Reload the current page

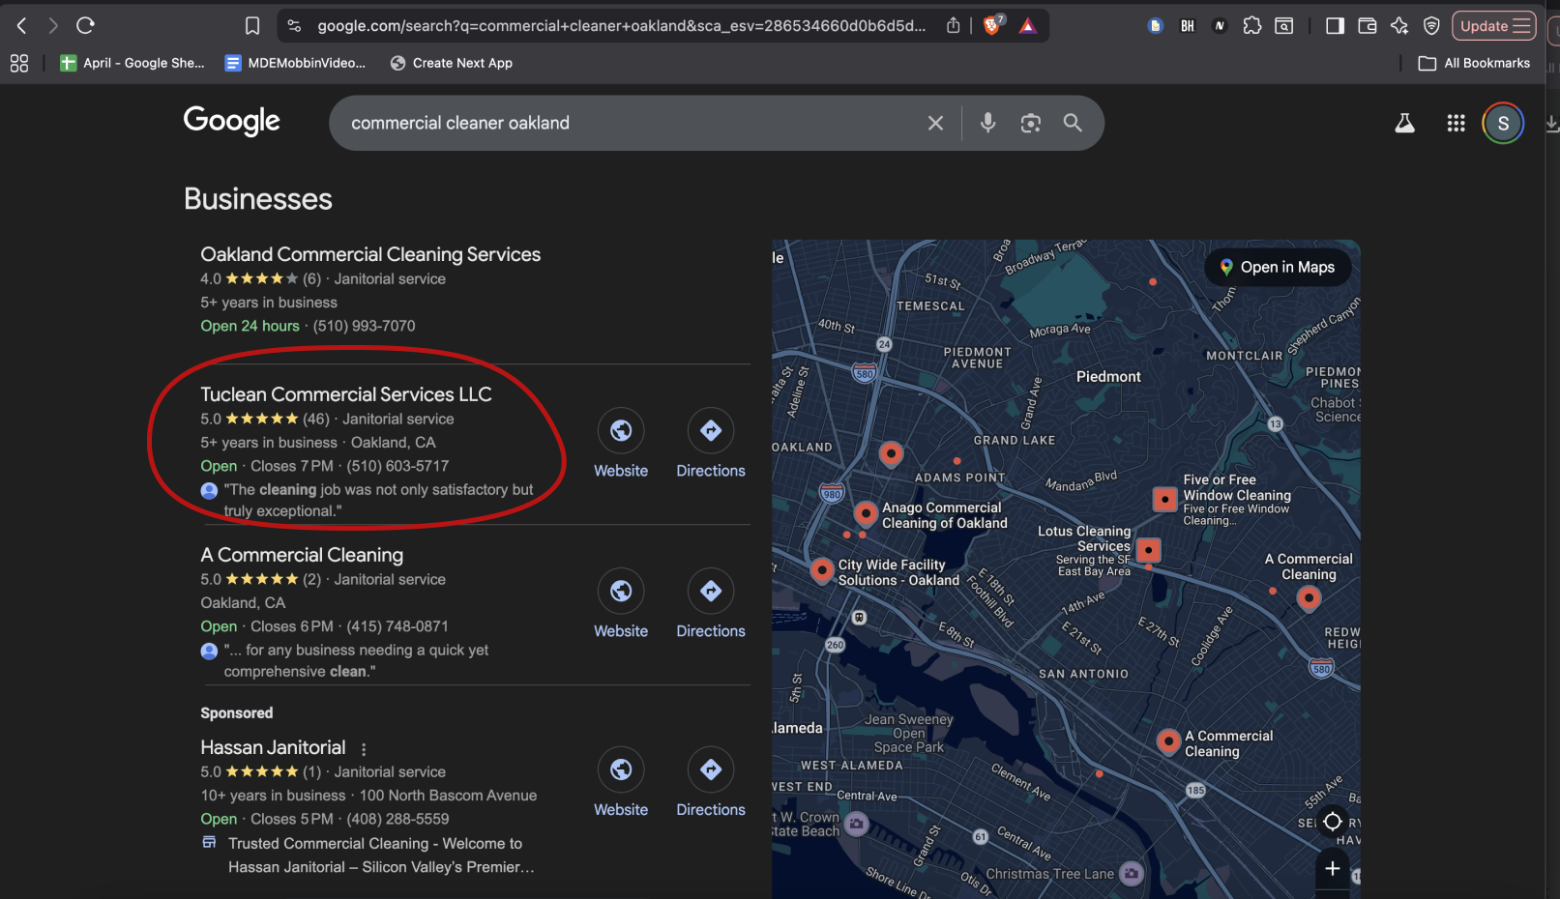(85, 26)
